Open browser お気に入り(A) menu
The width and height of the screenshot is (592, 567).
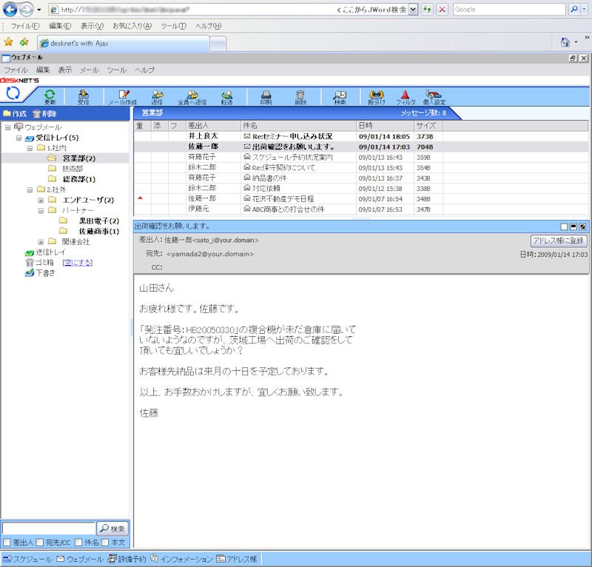tap(132, 26)
